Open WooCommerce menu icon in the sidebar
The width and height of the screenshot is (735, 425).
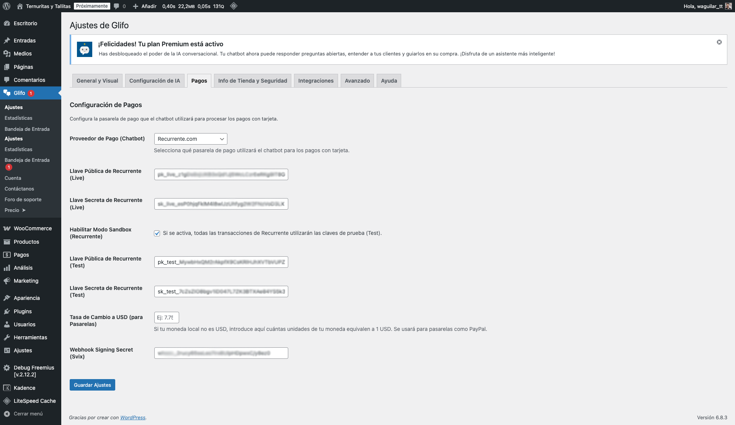tap(7, 228)
